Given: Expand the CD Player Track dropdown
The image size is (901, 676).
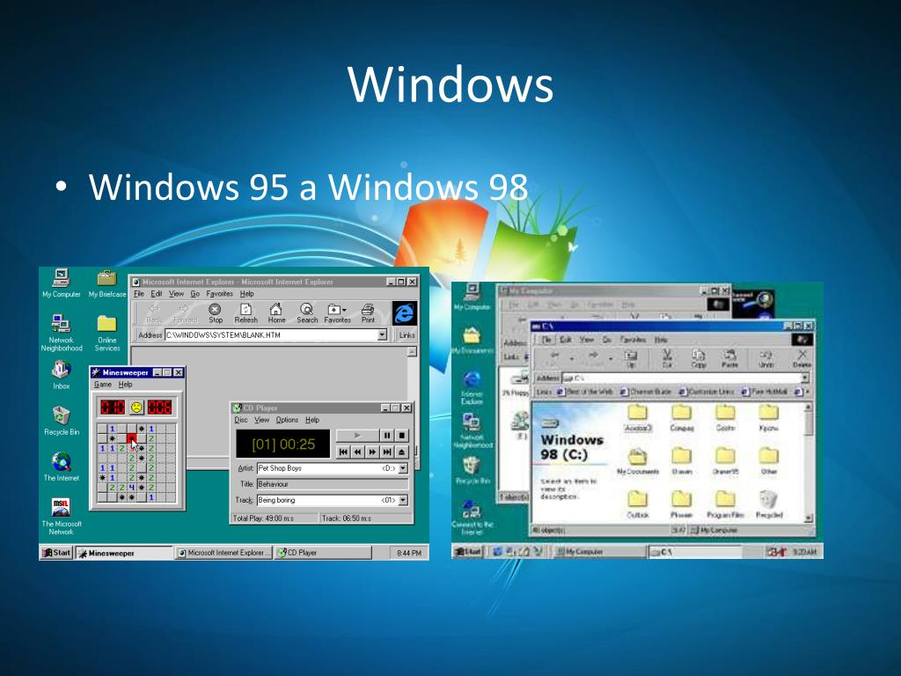Looking at the screenshot, I should [403, 500].
